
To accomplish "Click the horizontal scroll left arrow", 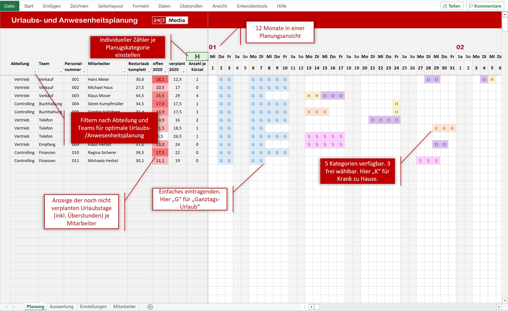I will point(311,307).
